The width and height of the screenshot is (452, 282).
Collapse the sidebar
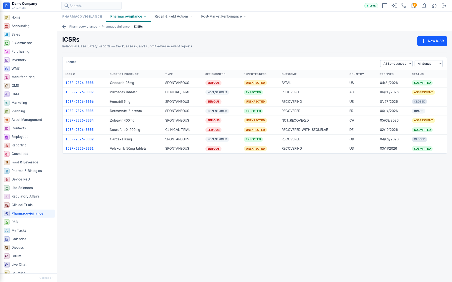click(46, 278)
